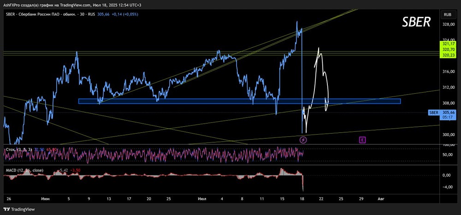Select the MACD (12, 26, close) indicator label

pyautogui.click(x=24, y=170)
